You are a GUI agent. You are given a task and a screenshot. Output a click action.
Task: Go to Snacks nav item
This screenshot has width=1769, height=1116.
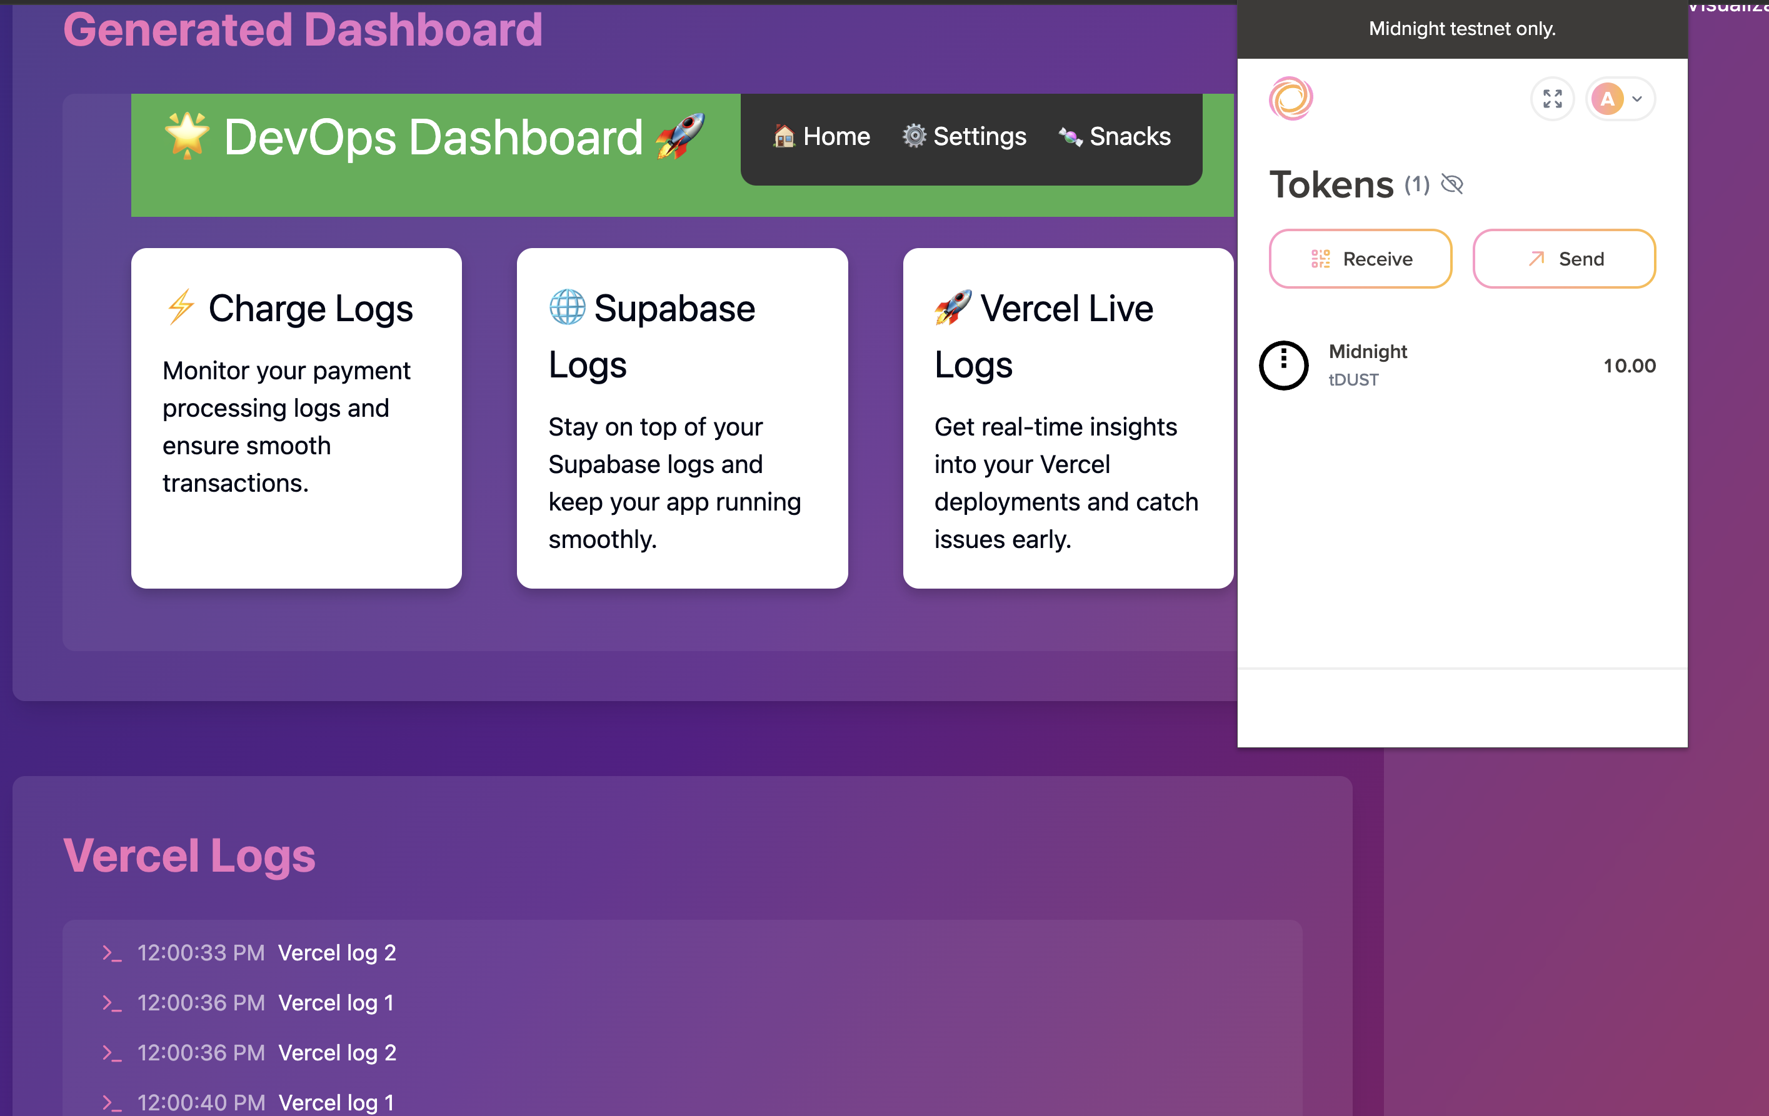pyautogui.click(x=1115, y=137)
